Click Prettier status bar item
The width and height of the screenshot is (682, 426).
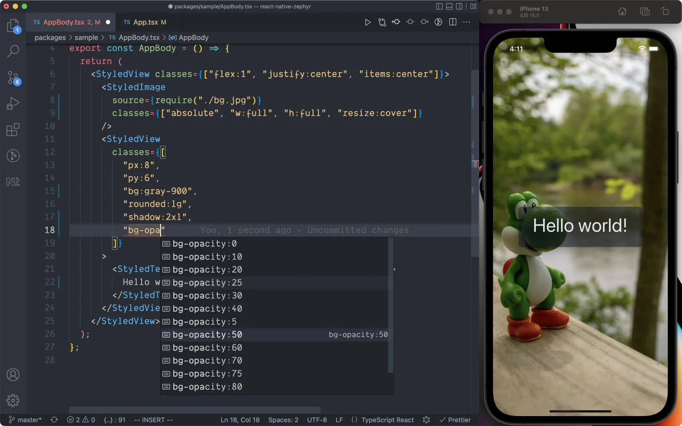tap(455, 420)
